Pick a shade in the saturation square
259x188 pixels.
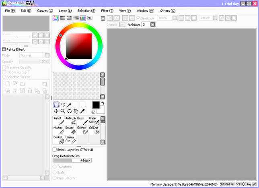[79, 46]
